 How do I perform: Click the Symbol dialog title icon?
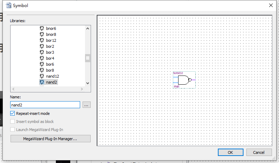click(8, 6)
